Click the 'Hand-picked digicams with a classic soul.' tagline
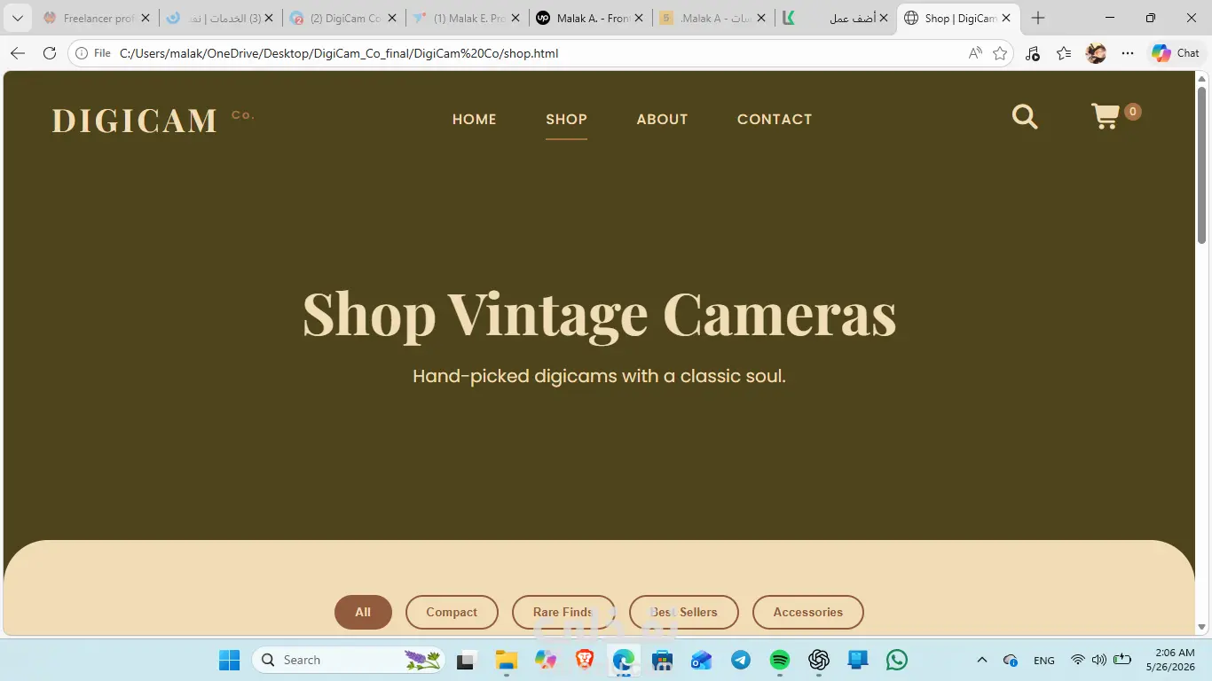The image size is (1212, 681). pos(600,376)
